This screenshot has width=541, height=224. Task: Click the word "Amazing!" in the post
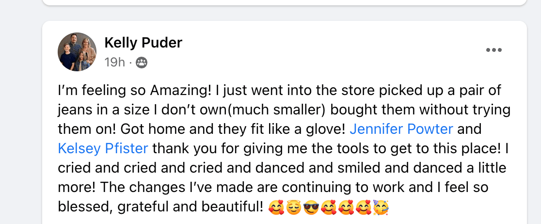(x=181, y=91)
